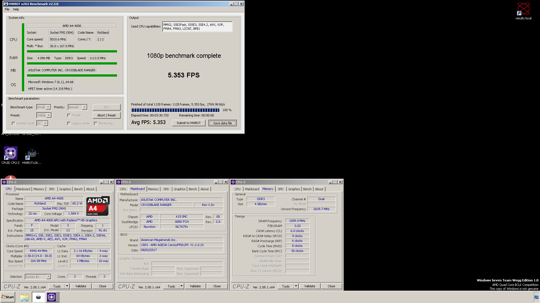Click the 5.353 FPS result text
The image size is (540, 303).
click(184, 75)
